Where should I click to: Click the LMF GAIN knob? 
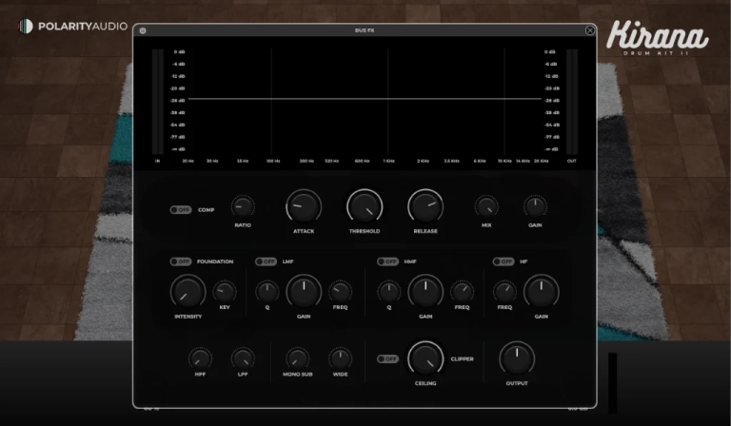tap(304, 292)
